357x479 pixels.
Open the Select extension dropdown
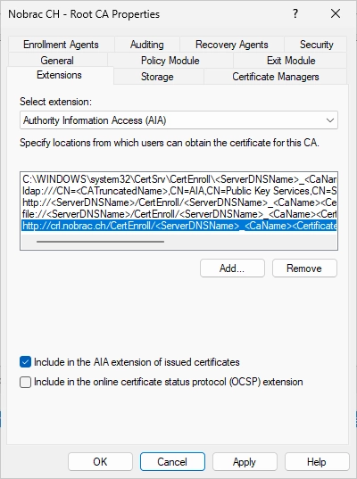tap(178, 120)
